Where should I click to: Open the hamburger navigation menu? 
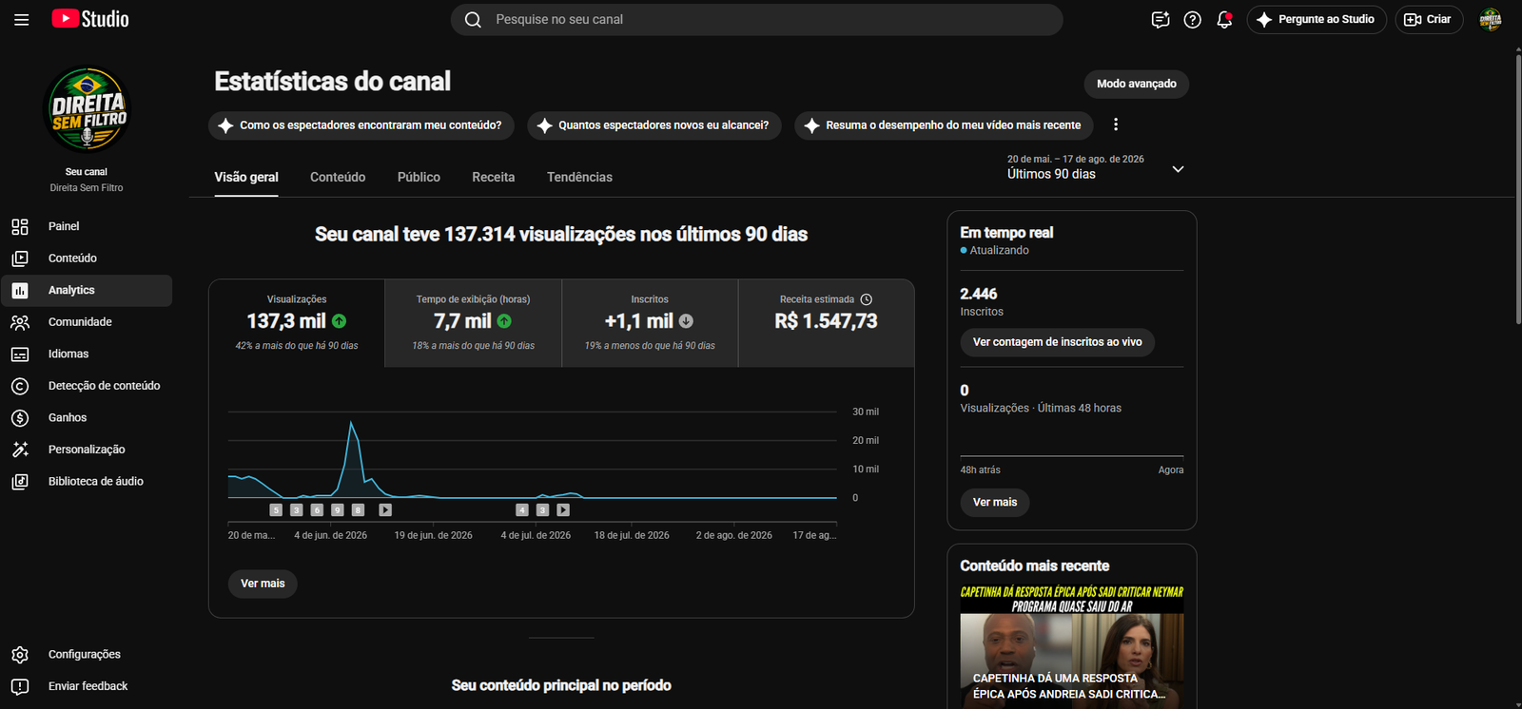coord(21,19)
